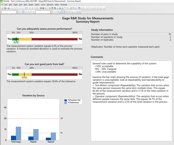The width and height of the screenshot is (174, 145).
Task: Open the Stat menu
Action: [25, 5]
